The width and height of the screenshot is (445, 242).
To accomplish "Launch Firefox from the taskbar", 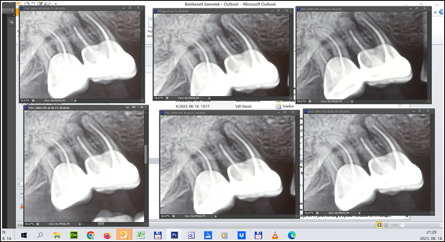I will (x=107, y=235).
